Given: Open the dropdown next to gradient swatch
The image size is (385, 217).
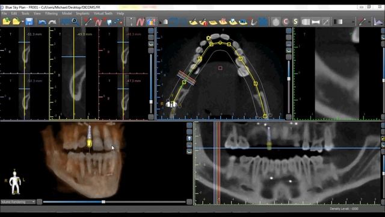Looking at the screenshot, I should (353, 22).
